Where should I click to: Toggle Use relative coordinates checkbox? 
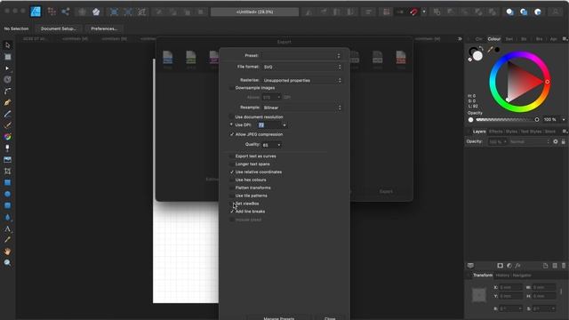(x=231, y=172)
